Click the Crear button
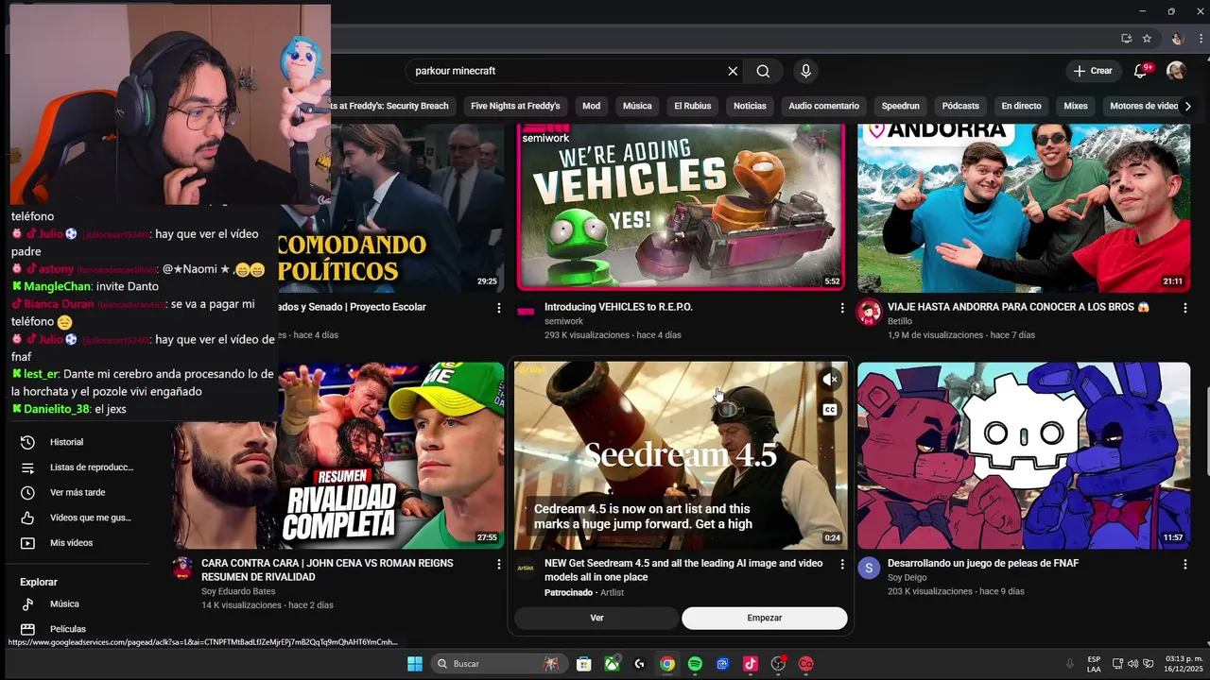 1093,71
